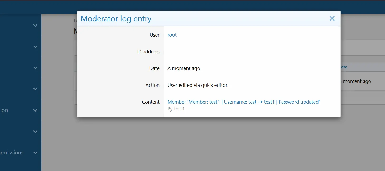Click the 'IP address:' field label
Screen dimensions: 385x171
[149, 52]
